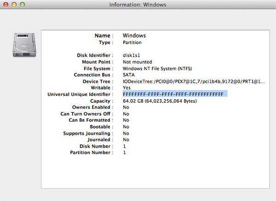The width and height of the screenshot is (276, 201).
Task: Click the Bootable No value
Action: (x=126, y=127)
